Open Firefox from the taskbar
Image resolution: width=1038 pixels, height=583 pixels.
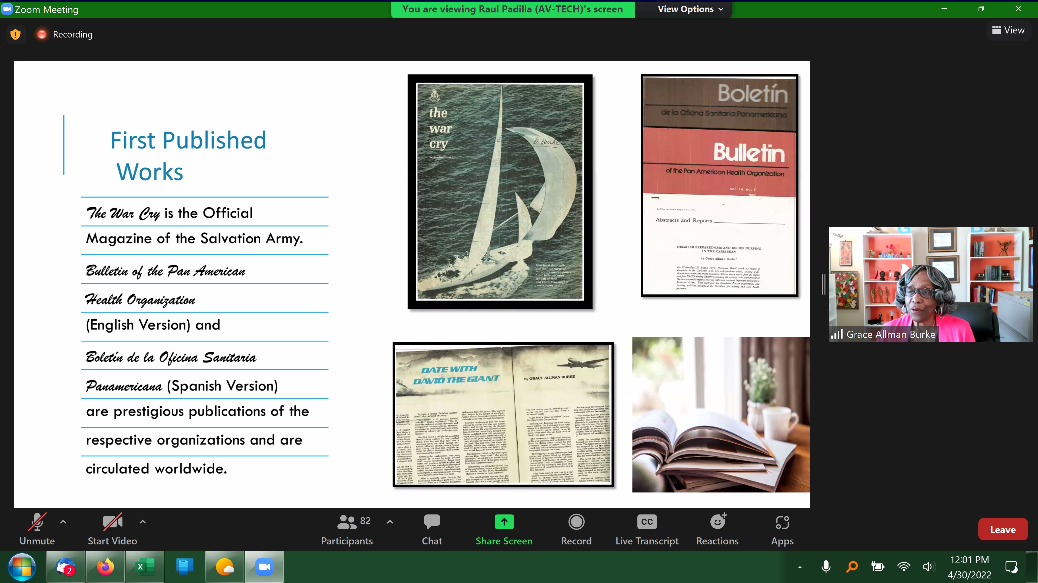(x=105, y=567)
